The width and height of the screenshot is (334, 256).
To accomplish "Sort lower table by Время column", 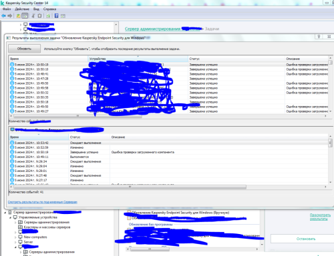I will 39,137.
